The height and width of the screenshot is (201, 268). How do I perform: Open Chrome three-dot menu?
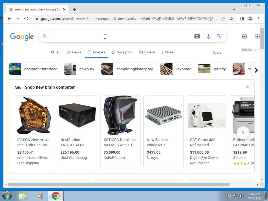pos(259,19)
